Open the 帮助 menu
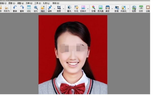The height and width of the screenshot is (95, 155). (x=56, y=3)
